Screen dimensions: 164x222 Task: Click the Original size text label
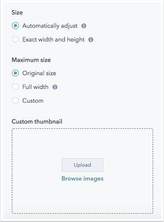coord(39,73)
